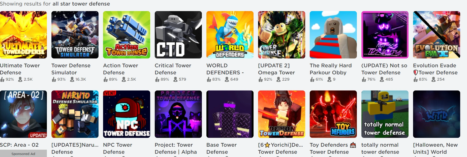467x157 pixels.
Task: Click the Toy Defenders Tower Defense title
Action: [x=333, y=148]
